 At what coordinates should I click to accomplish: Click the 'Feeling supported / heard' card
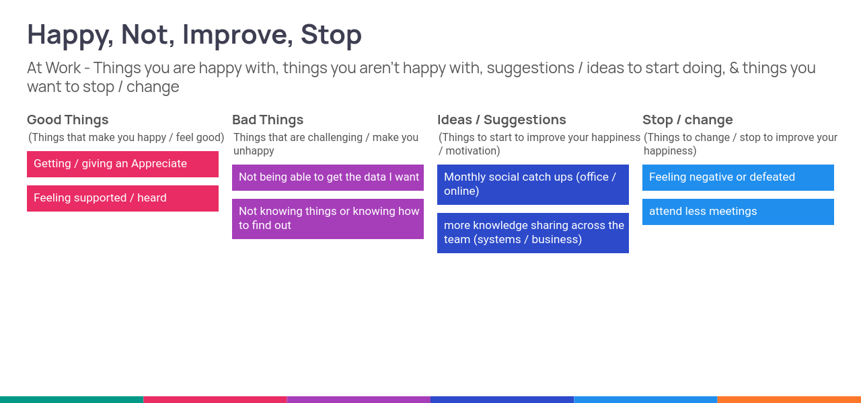(122, 198)
